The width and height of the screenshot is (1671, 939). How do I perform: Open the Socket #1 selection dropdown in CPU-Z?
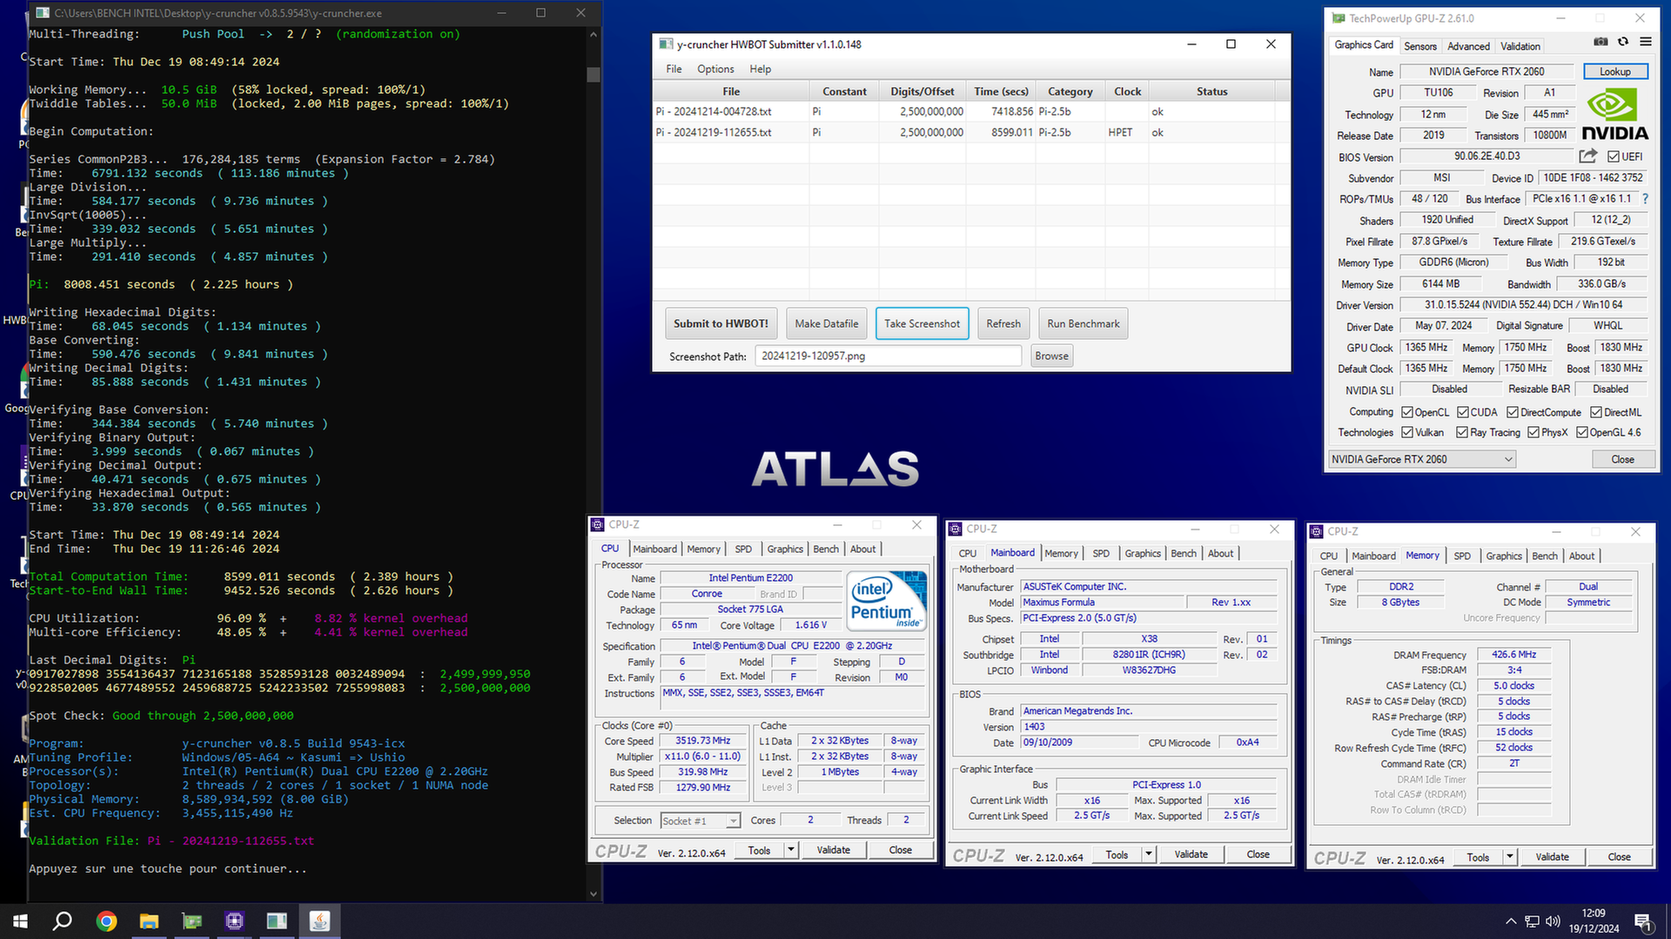700,821
